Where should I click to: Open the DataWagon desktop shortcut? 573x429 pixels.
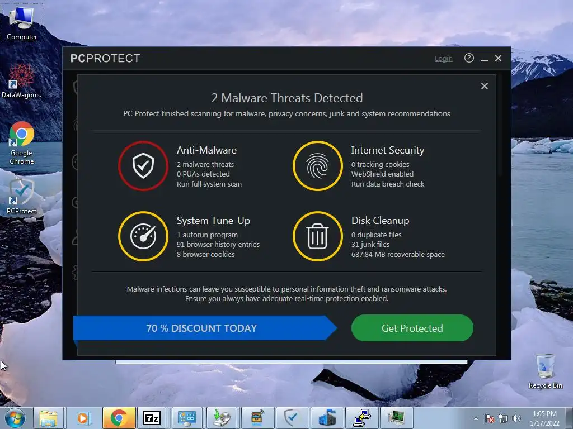(21, 81)
